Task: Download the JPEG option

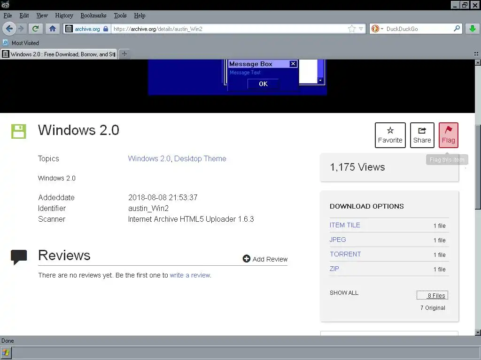Action: [338, 240]
